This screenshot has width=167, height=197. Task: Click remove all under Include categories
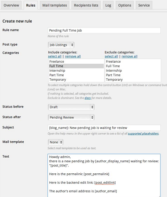(73, 56)
